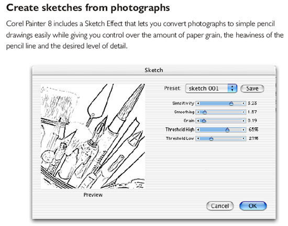This screenshot has height=226, width=288.
Task: Click the Sensitivity slider thumb
Action: coord(231,104)
